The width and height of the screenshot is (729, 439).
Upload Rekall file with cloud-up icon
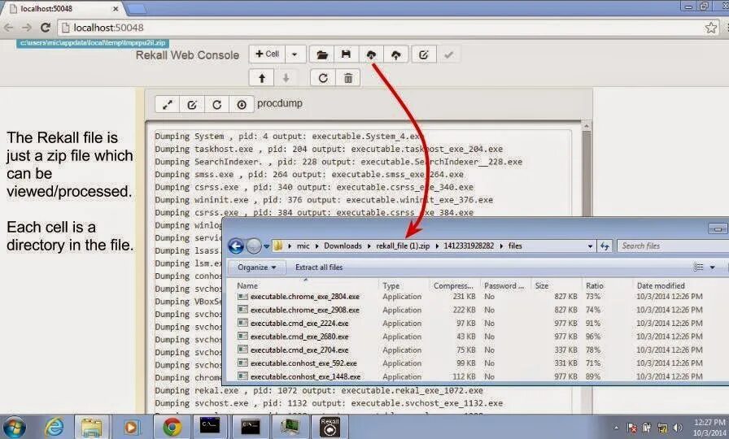[395, 54]
